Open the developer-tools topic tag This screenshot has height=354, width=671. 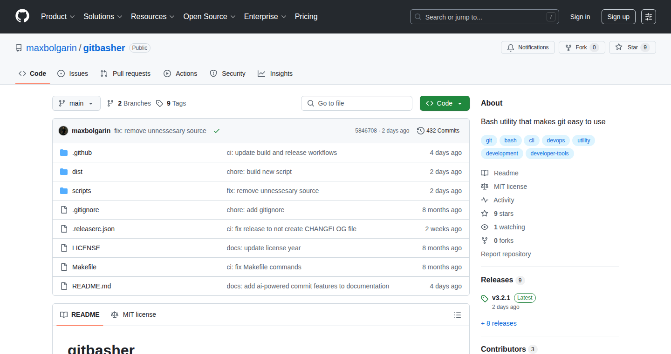click(x=550, y=154)
